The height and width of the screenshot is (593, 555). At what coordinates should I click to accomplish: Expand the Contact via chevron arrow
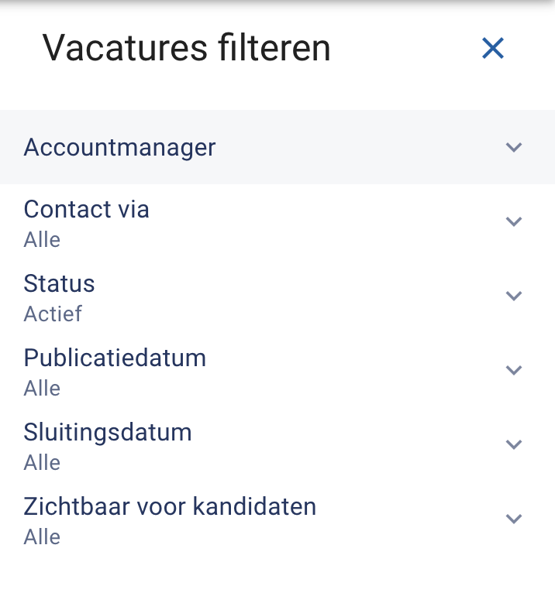coord(514,221)
